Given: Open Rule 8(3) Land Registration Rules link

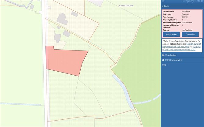Looking at the screenshot, I should 182,48.
